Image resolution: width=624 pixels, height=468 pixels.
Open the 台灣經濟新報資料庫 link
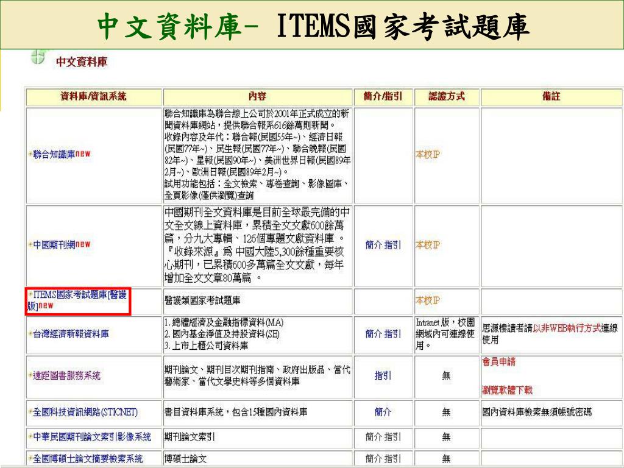point(71,334)
